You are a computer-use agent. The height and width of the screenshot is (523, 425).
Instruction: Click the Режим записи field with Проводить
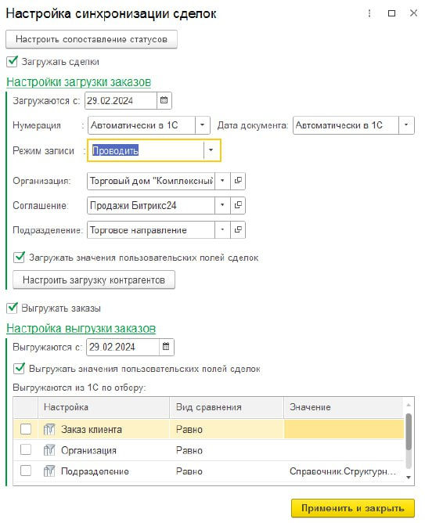[x=146, y=150]
